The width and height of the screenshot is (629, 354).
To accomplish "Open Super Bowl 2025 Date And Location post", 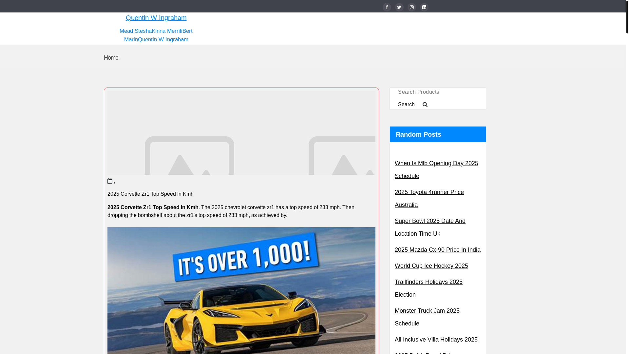I will [430, 227].
